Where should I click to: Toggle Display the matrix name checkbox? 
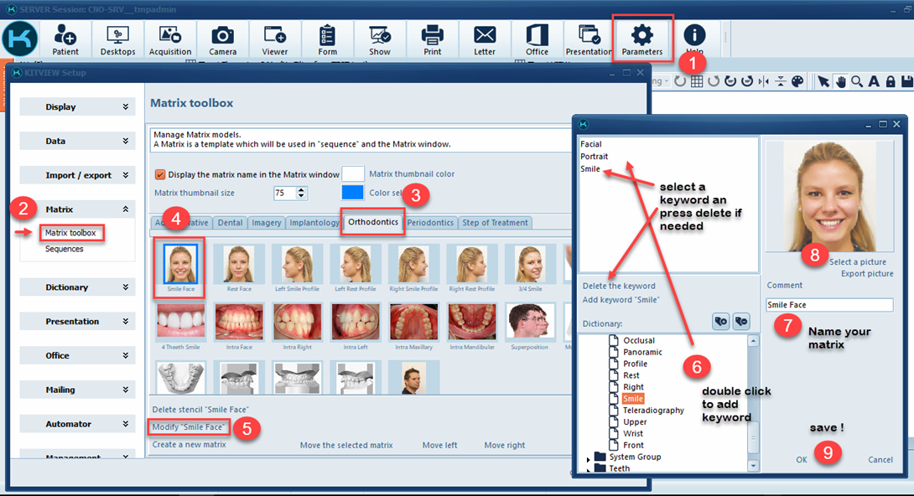(161, 175)
